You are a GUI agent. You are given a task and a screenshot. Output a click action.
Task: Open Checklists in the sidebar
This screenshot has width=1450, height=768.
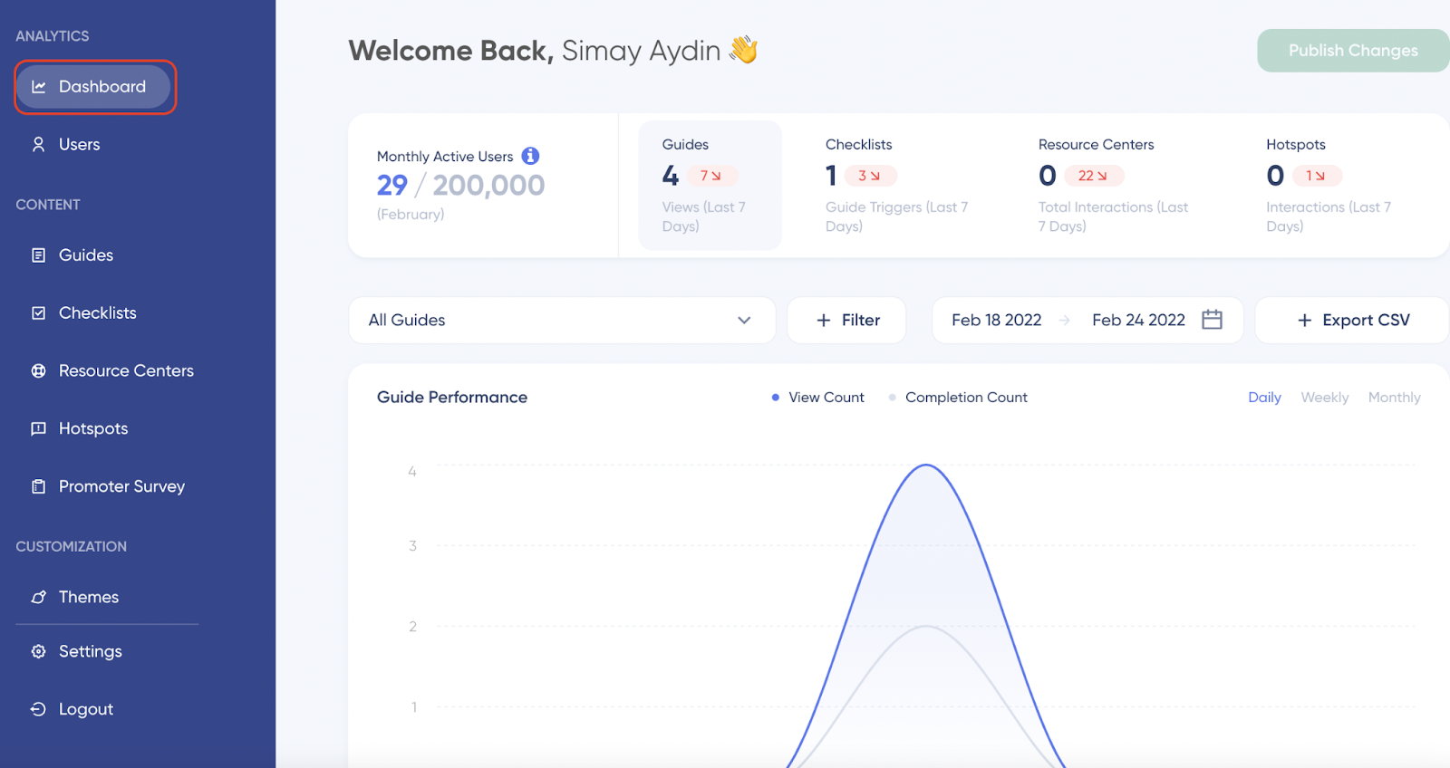(x=97, y=313)
